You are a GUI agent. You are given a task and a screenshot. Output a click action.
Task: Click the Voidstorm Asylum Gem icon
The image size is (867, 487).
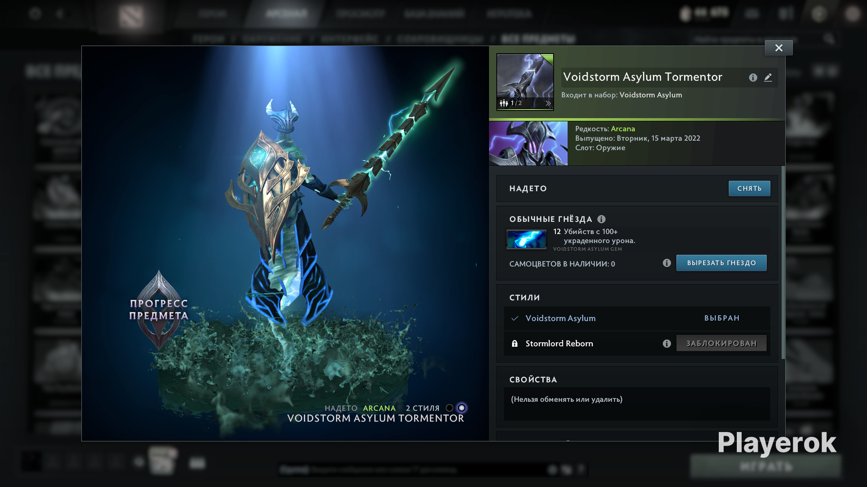point(526,240)
